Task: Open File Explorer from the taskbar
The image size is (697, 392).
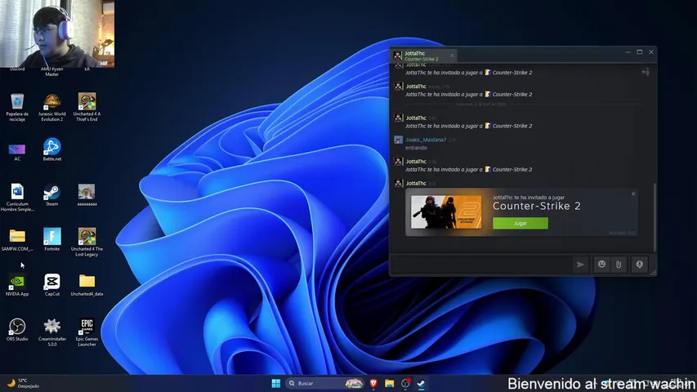Action: click(x=390, y=383)
